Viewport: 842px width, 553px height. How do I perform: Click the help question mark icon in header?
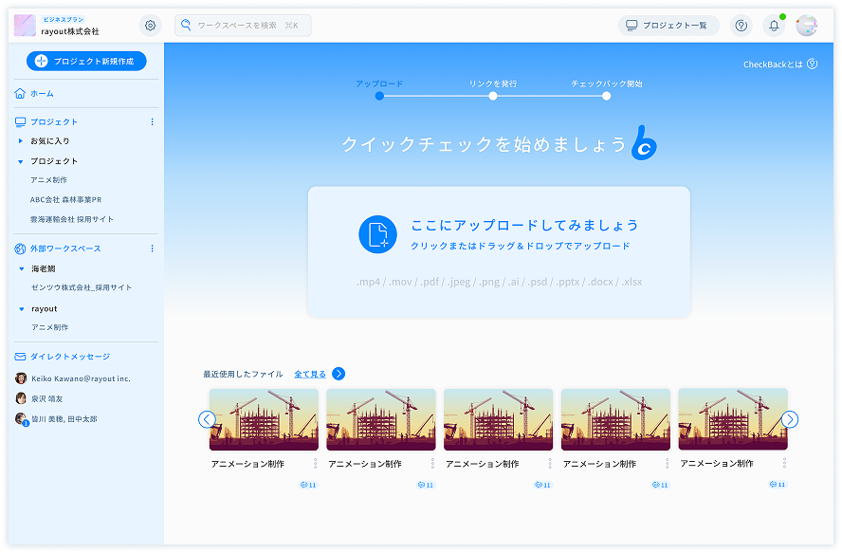(741, 26)
